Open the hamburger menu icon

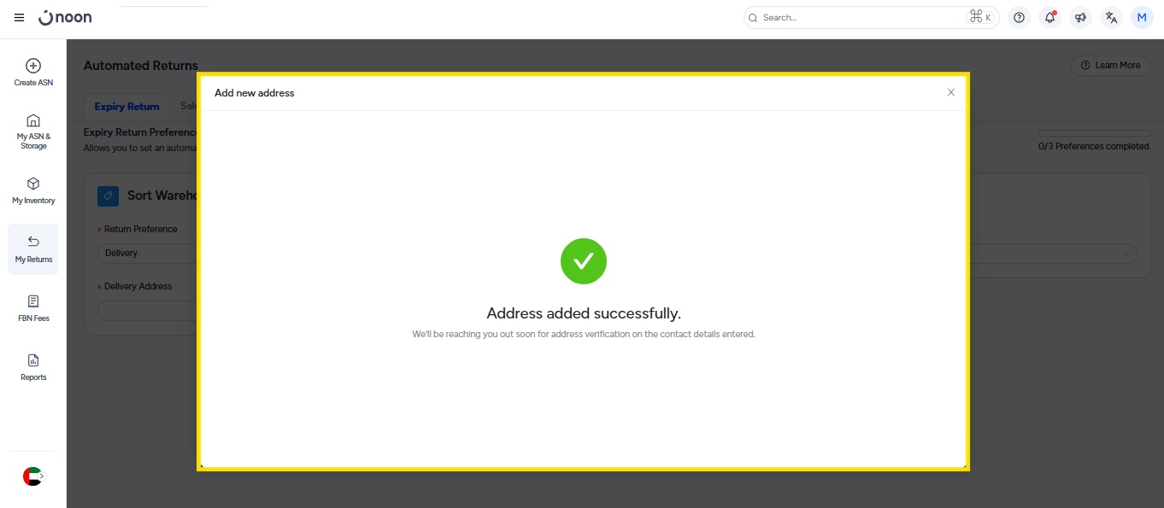click(x=19, y=18)
